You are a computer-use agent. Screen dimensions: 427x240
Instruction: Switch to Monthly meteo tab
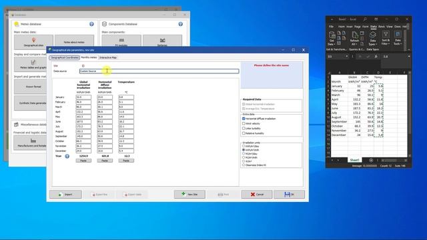click(x=89, y=57)
